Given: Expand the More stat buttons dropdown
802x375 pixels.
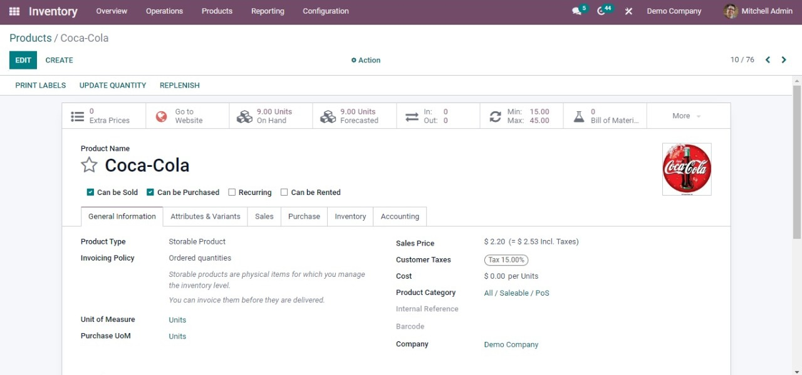Looking at the screenshot, I should pos(688,116).
